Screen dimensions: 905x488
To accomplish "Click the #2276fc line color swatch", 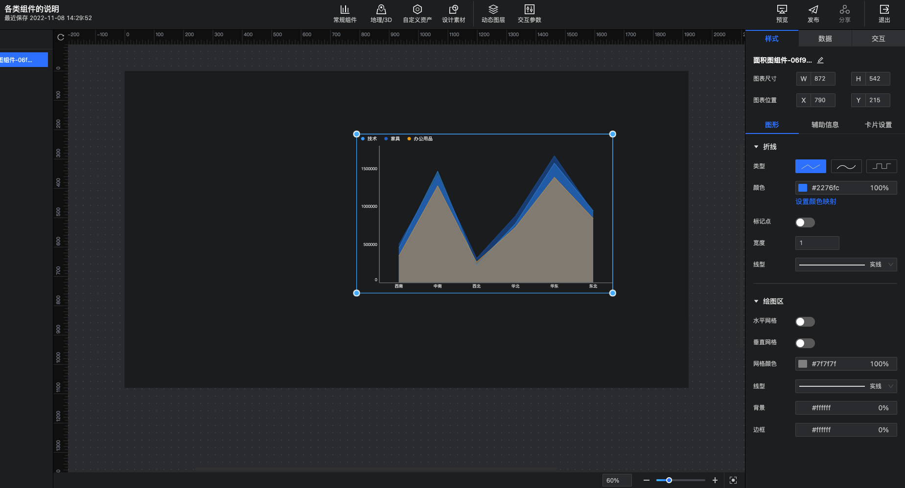I will 803,188.
